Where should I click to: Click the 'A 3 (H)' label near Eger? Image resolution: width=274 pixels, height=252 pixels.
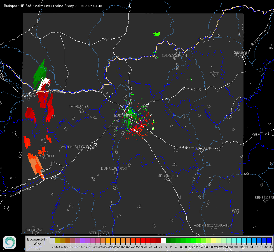pos(196,89)
